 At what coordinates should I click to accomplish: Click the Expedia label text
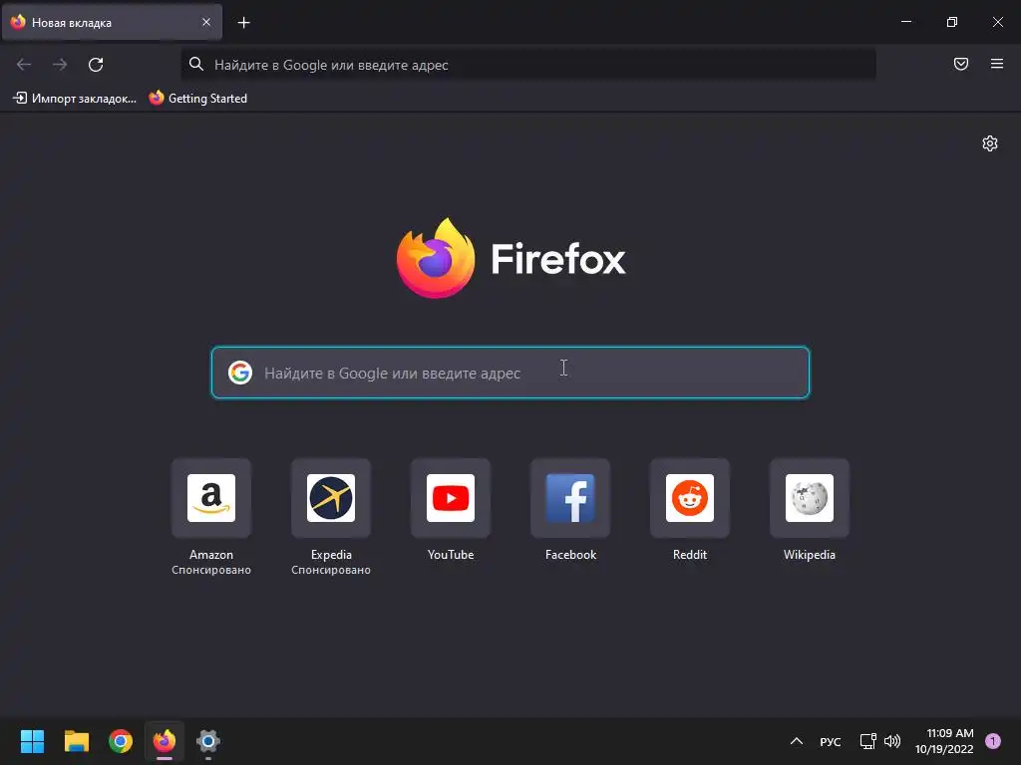(331, 555)
